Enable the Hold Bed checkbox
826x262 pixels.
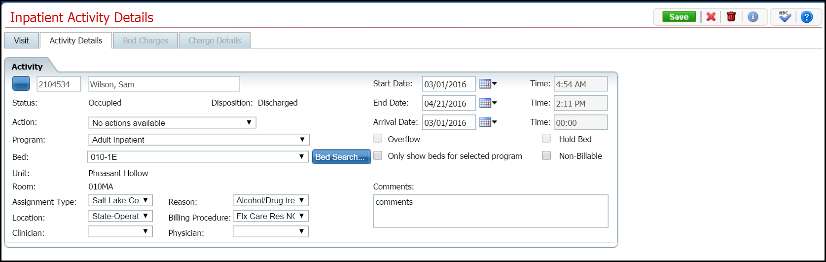pos(546,139)
